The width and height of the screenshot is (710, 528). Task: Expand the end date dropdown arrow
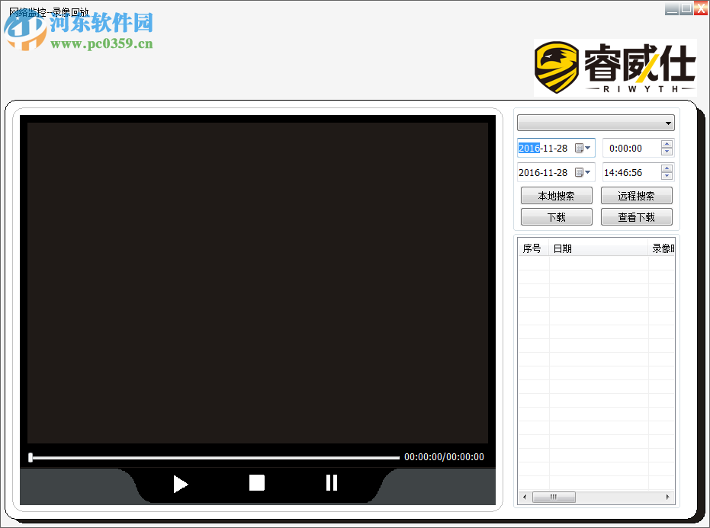[x=588, y=171]
